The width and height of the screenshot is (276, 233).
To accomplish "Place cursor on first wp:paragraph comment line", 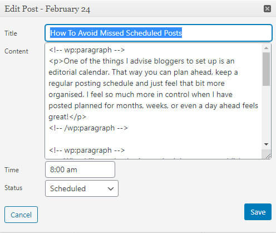I will 87,50.
